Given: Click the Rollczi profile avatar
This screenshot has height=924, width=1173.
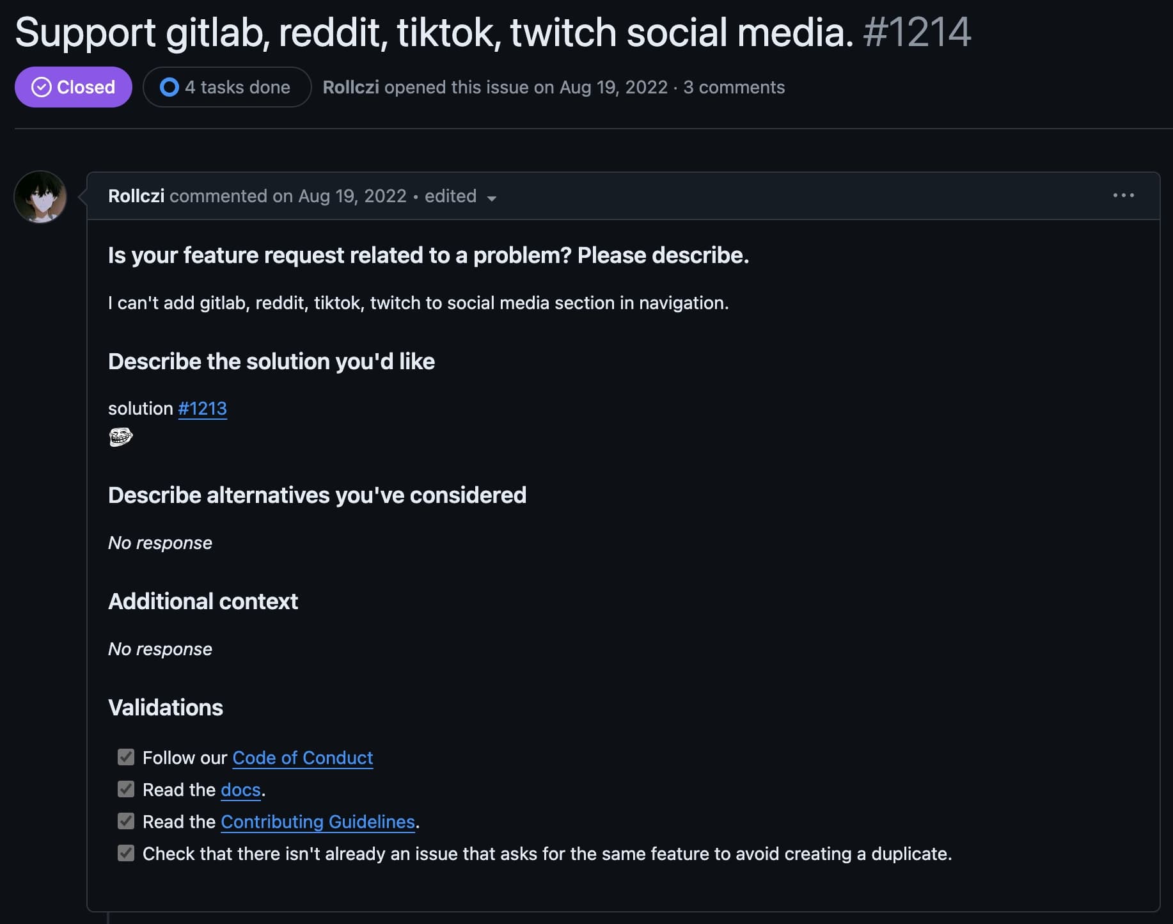Looking at the screenshot, I should tap(40, 196).
